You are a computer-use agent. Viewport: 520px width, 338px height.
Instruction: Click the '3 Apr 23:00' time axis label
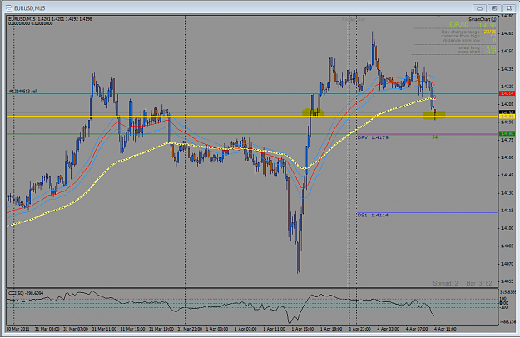(359, 329)
